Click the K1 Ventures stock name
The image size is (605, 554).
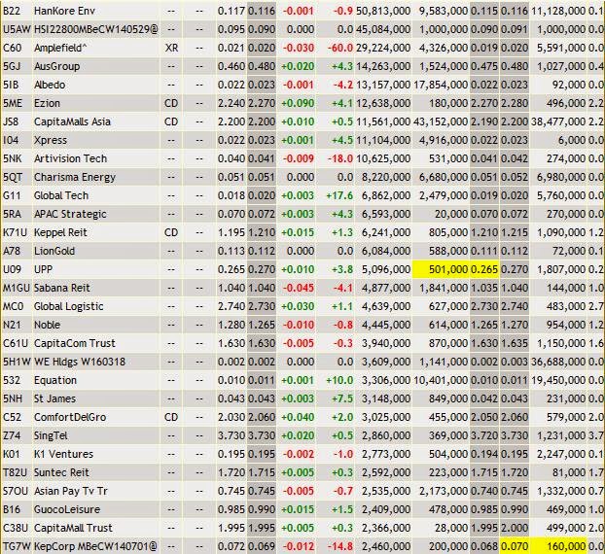pyautogui.click(x=63, y=454)
